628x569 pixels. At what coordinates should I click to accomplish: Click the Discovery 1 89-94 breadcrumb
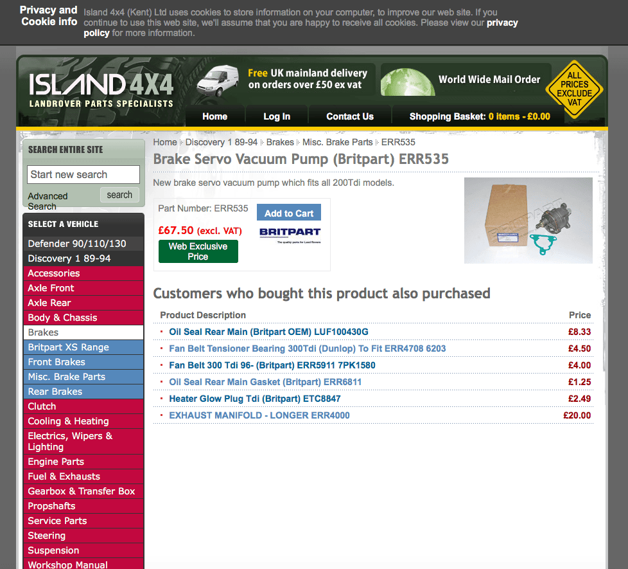click(x=221, y=142)
